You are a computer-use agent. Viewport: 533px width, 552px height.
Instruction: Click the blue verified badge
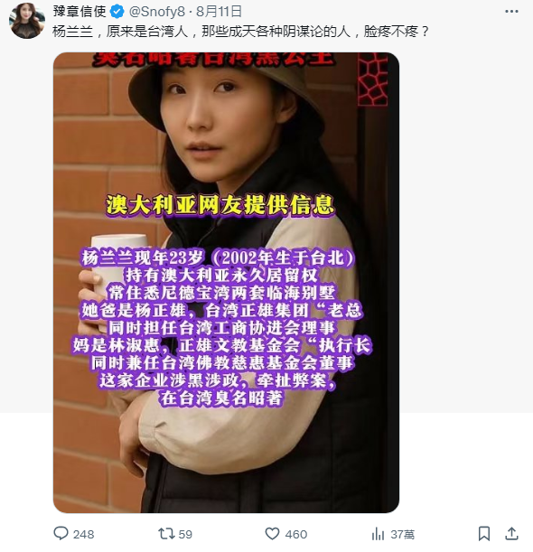click(117, 12)
